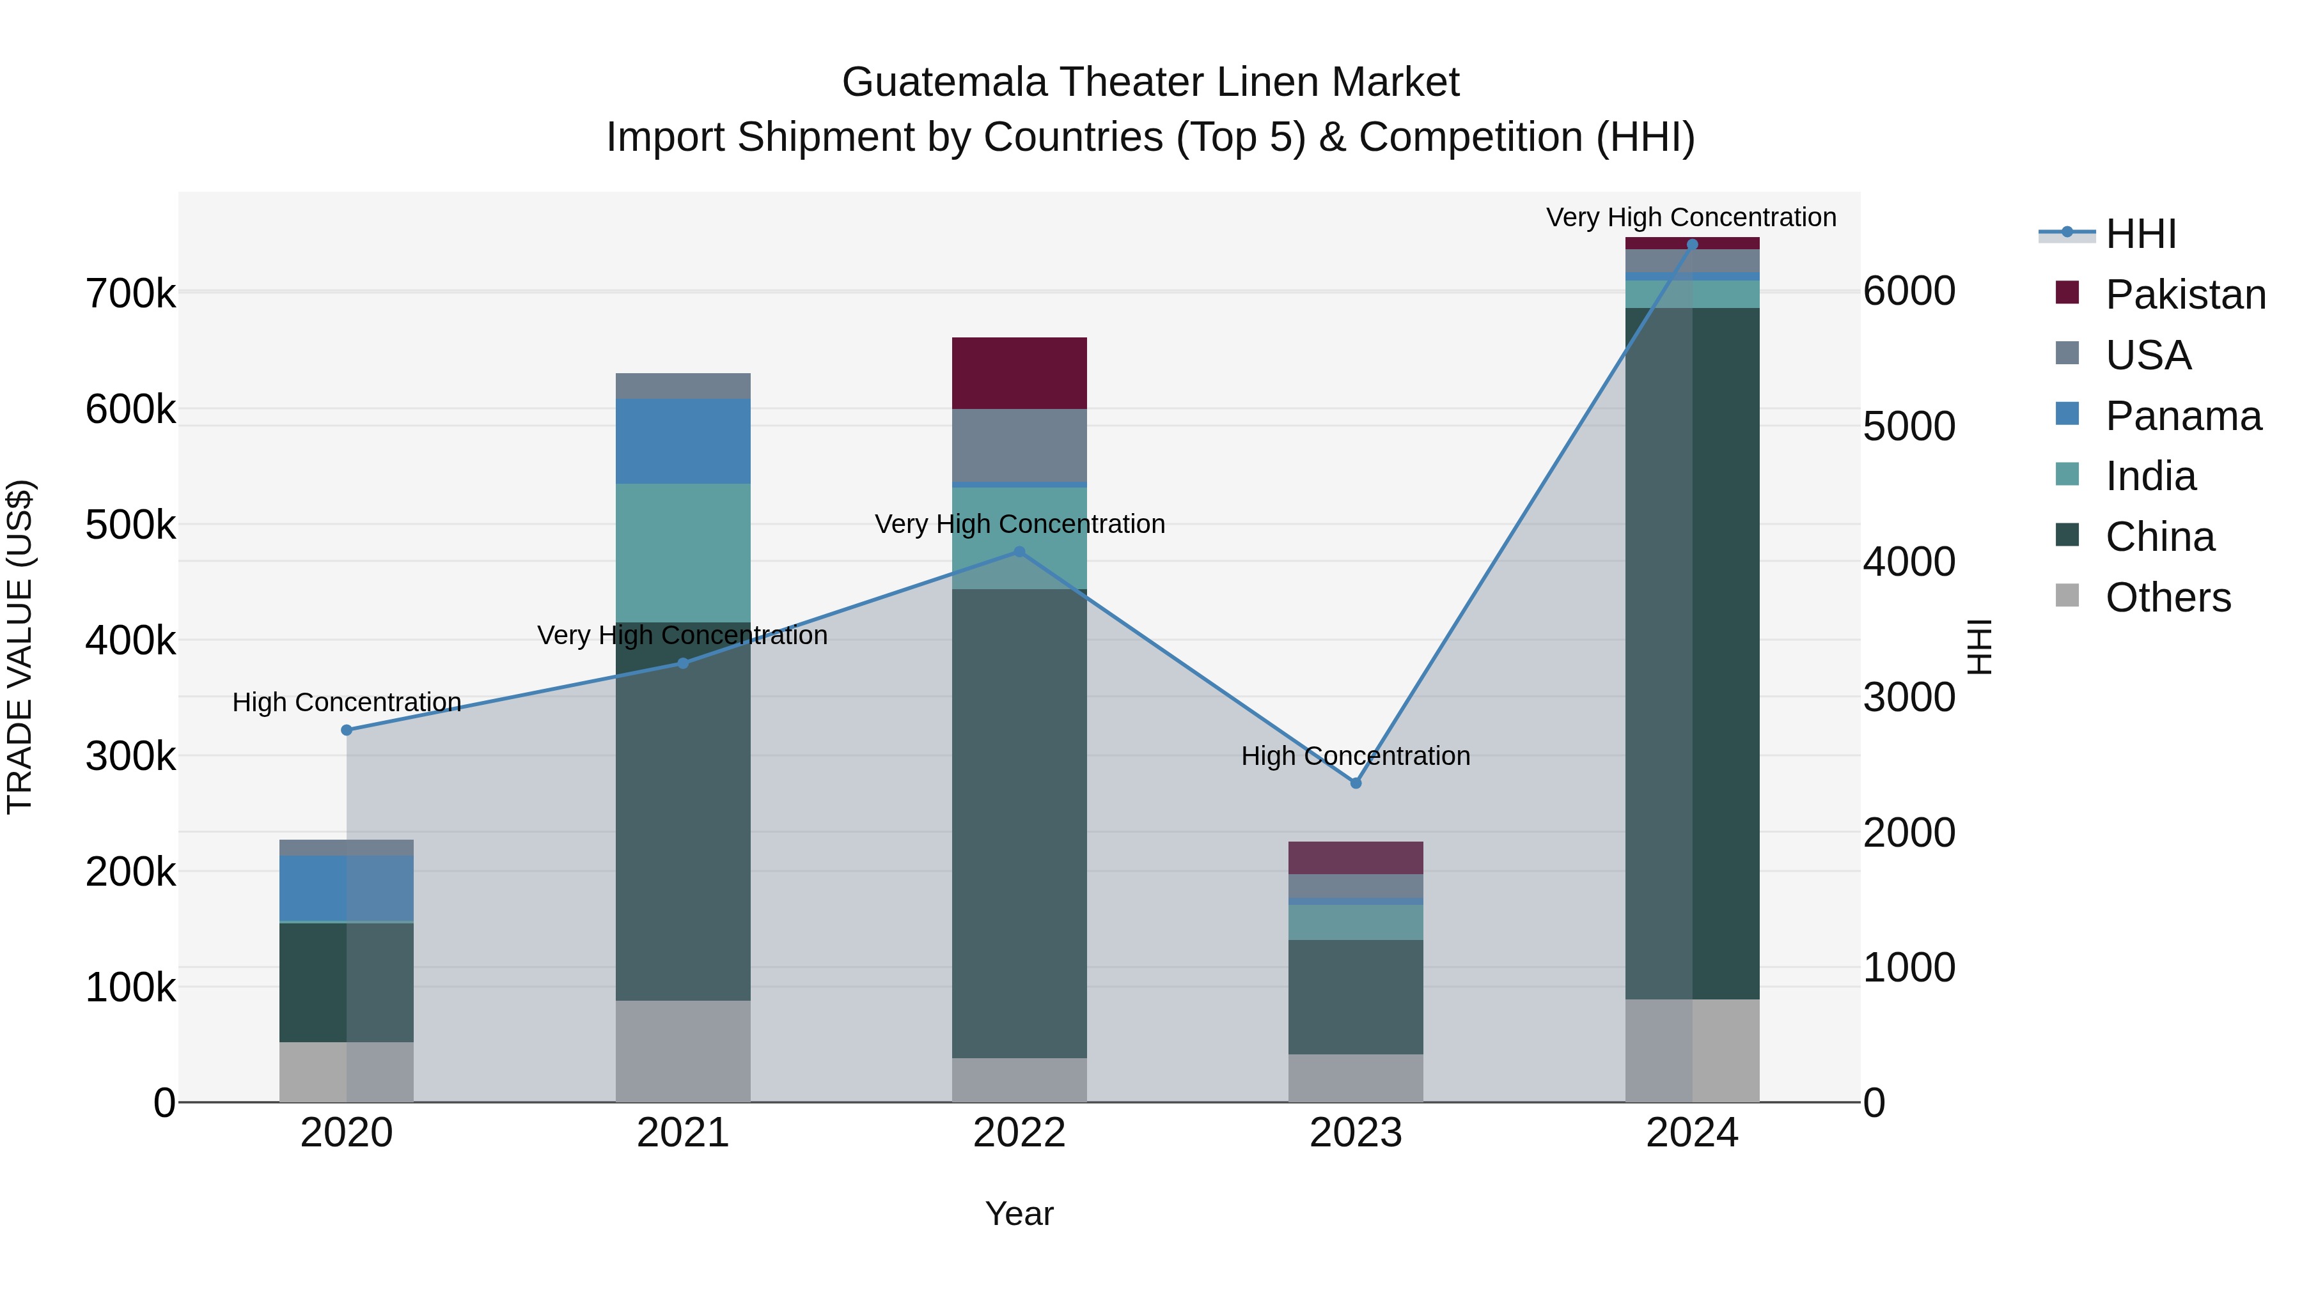Select Panama bar segment for 2020
Viewport: 2302px width, 1294px height.
pyautogui.click(x=347, y=889)
